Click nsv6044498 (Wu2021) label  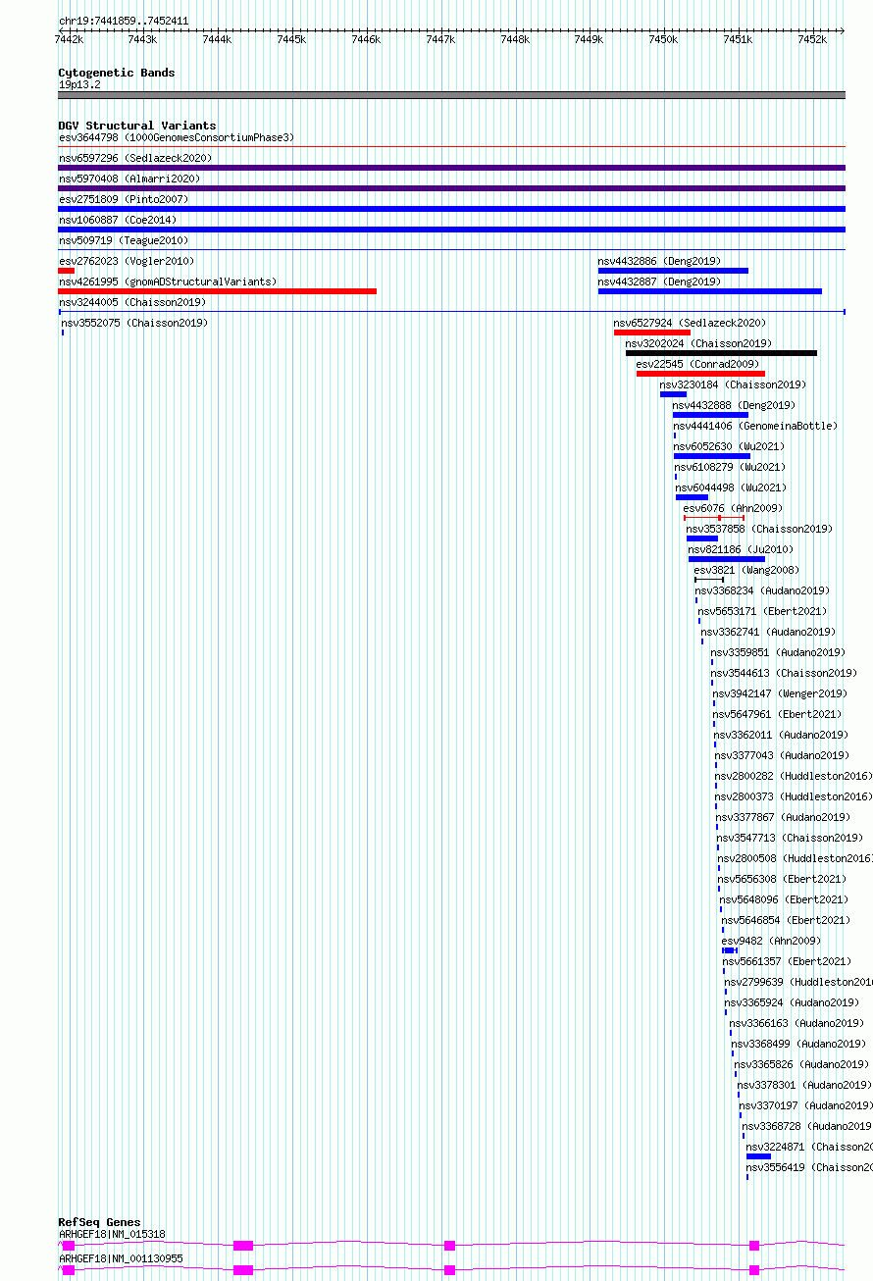[x=731, y=487]
